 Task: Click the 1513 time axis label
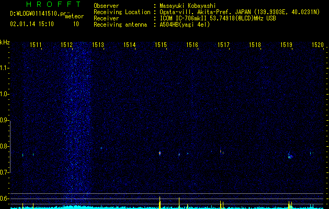pos(98,45)
